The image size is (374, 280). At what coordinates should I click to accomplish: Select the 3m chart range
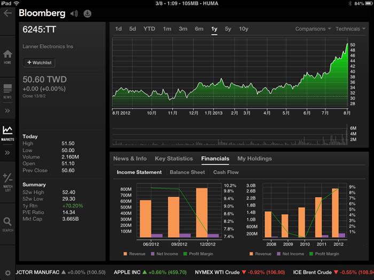183,29
